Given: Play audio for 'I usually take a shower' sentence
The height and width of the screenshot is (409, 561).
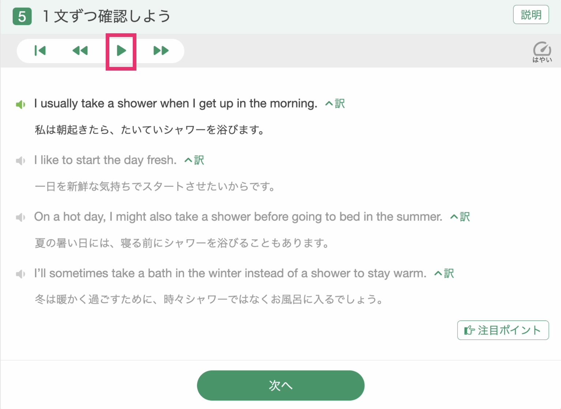Looking at the screenshot, I should point(20,105).
